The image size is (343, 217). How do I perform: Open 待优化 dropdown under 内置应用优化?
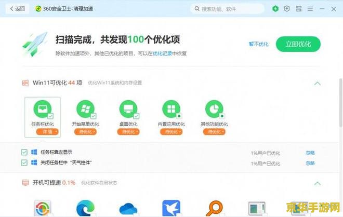[x=171, y=132]
